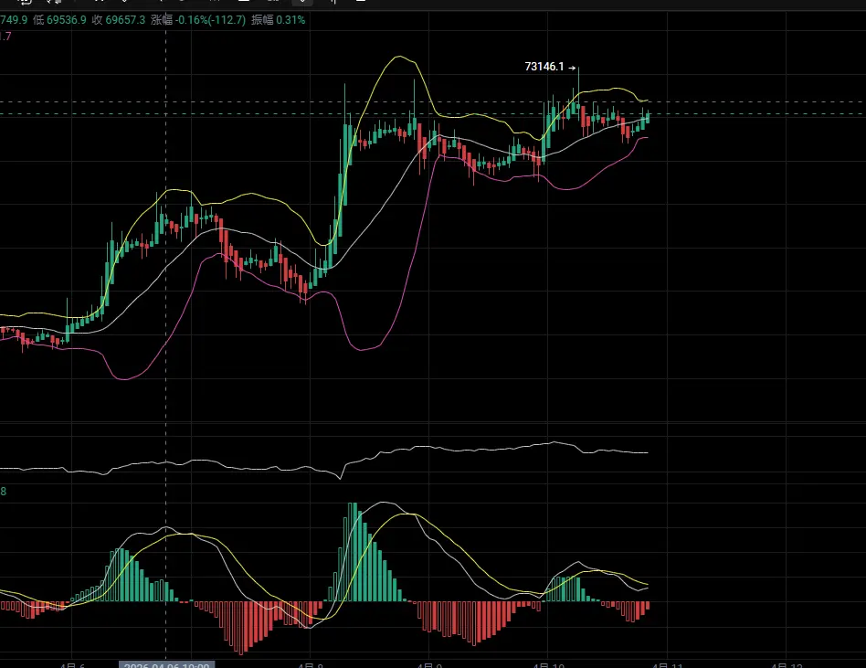Click the pink 1.7 indicator value label
This screenshot has height=668, width=866.
click(x=5, y=37)
